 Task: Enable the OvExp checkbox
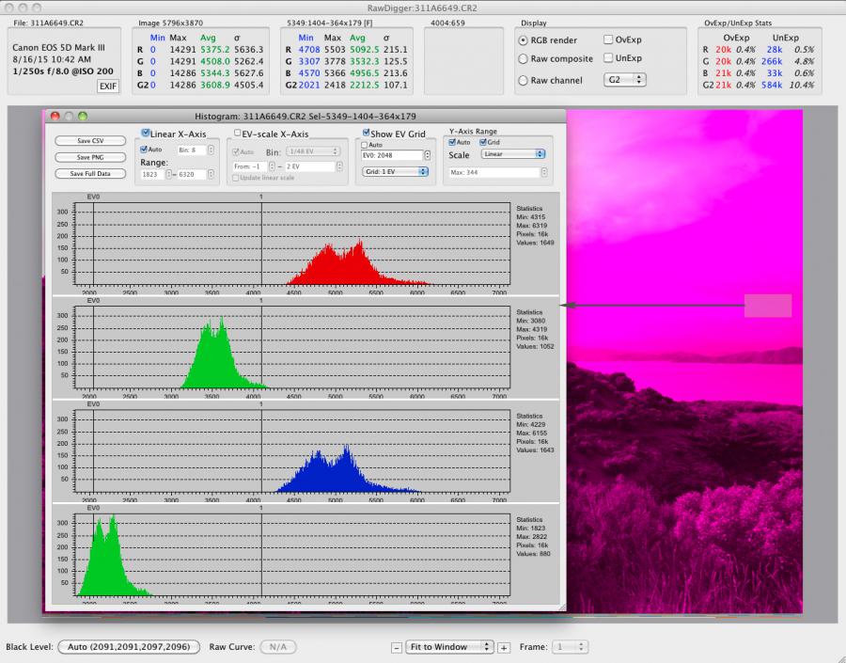(x=609, y=39)
